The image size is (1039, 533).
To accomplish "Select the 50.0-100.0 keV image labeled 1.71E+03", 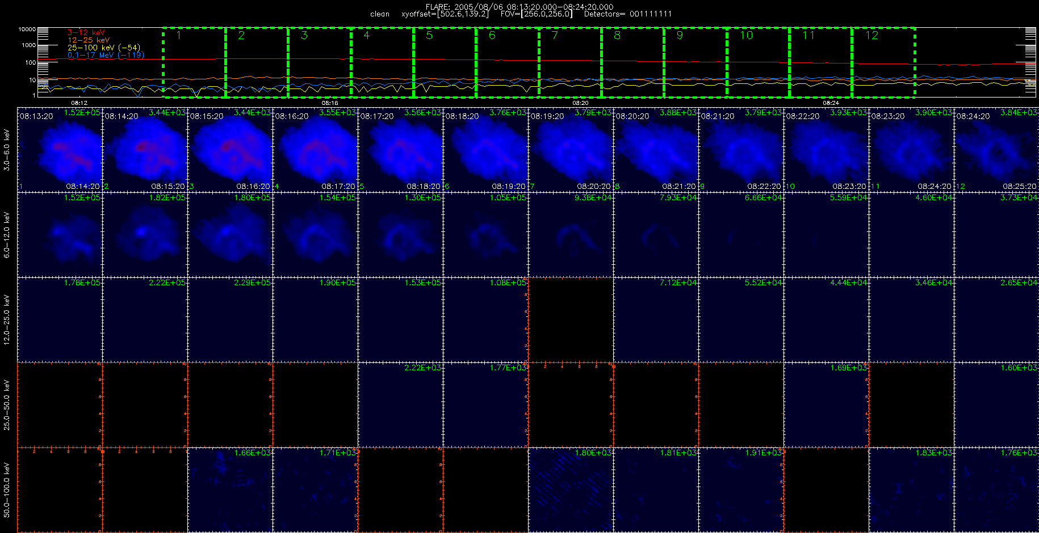I will coord(316,489).
